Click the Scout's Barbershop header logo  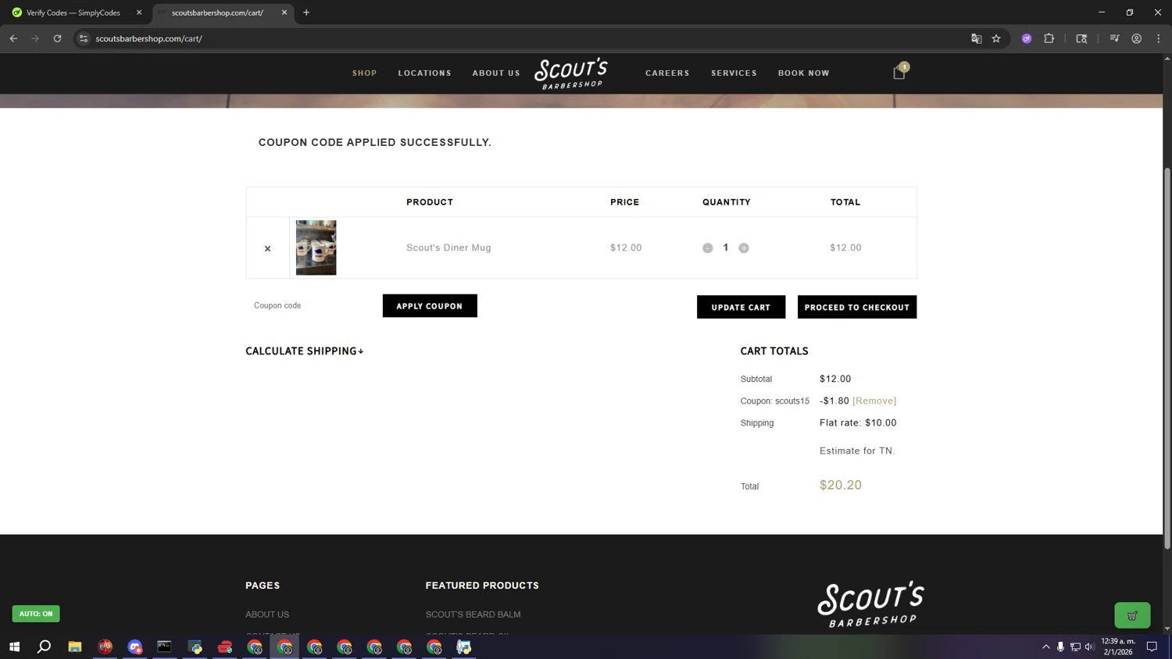coord(571,73)
